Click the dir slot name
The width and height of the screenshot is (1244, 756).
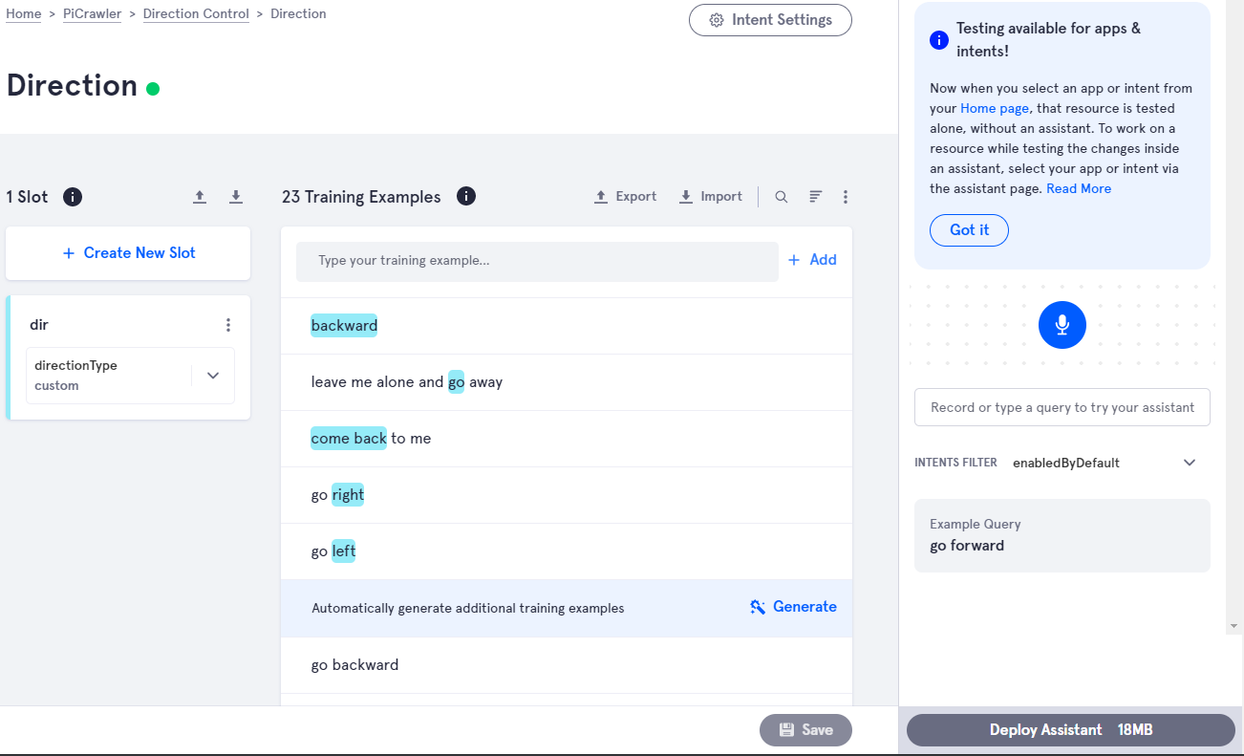pyautogui.click(x=39, y=325)
